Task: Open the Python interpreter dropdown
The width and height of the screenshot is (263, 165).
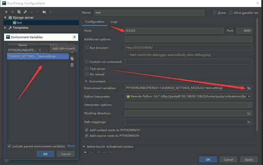Action: (249, 97)
